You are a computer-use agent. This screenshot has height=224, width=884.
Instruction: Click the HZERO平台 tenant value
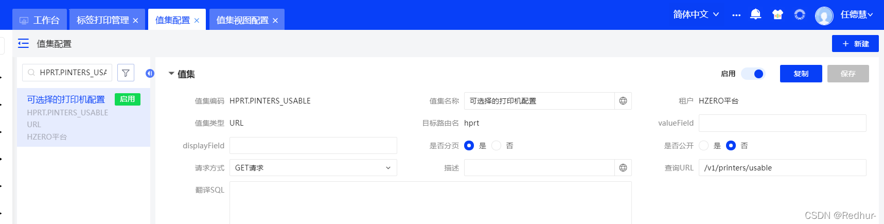tap(718, 101)
